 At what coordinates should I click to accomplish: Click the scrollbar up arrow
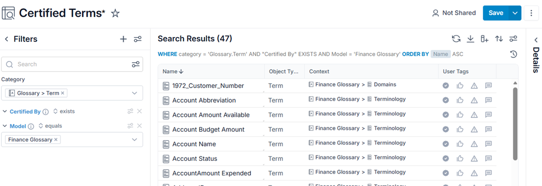pyautogui.click(x=515, y=83)
